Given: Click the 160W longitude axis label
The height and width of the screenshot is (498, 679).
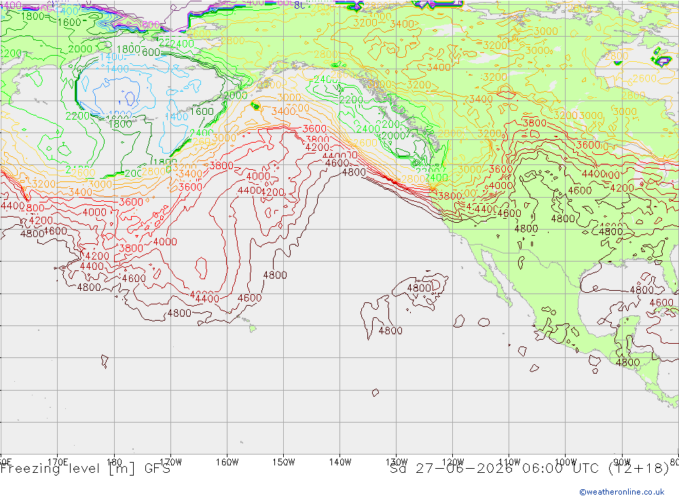Looking at the screenshot, I should point(227,461).
